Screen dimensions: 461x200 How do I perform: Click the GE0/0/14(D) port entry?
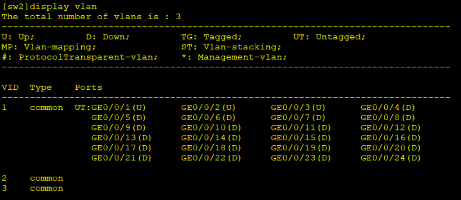coord(211,138)
